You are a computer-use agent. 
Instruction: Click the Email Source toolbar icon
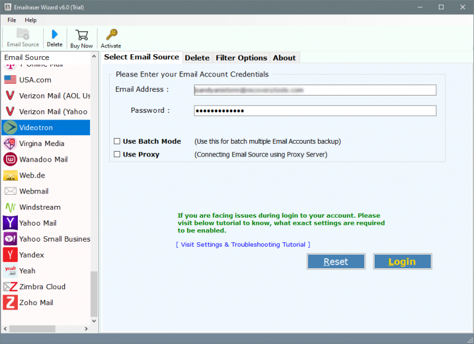(x=23, y=34)
